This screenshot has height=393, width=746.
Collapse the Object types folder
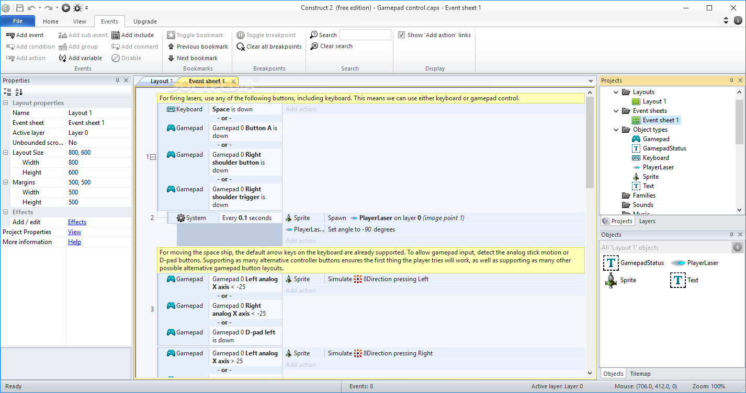pyautogui.click(x=615, y=130)
